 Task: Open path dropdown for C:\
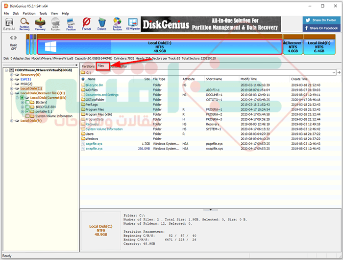click(334, 72)
